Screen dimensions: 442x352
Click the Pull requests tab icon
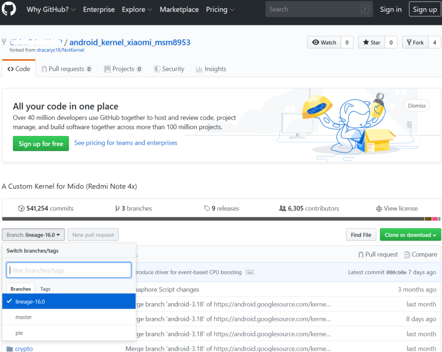click(44, 69)
